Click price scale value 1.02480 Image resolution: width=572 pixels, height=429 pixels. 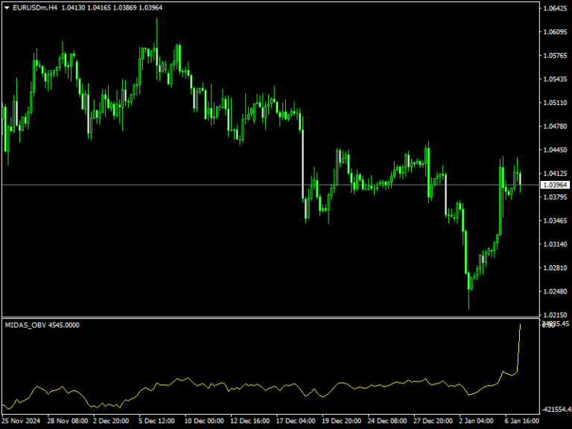point(555,291)
